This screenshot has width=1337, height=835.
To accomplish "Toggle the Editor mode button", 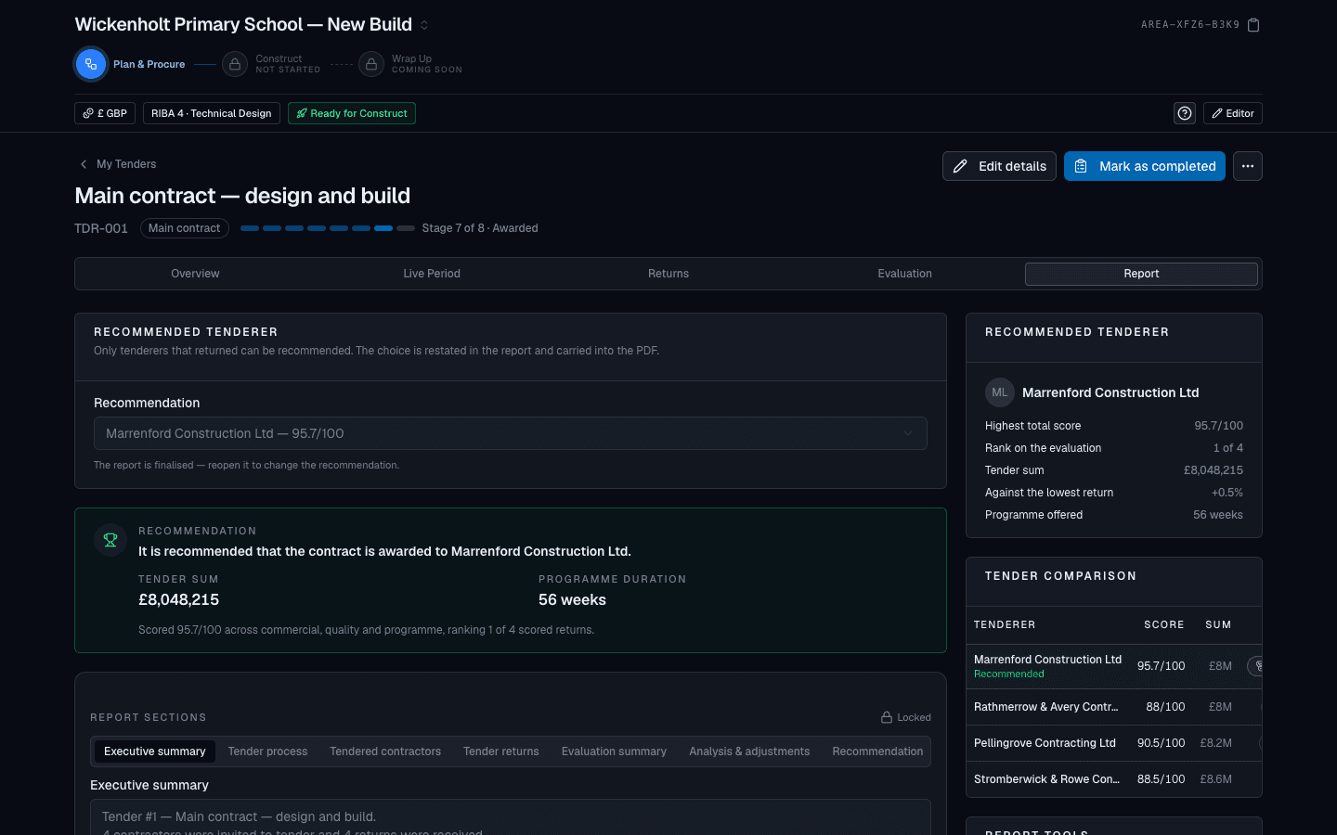I will [1233, 113].
